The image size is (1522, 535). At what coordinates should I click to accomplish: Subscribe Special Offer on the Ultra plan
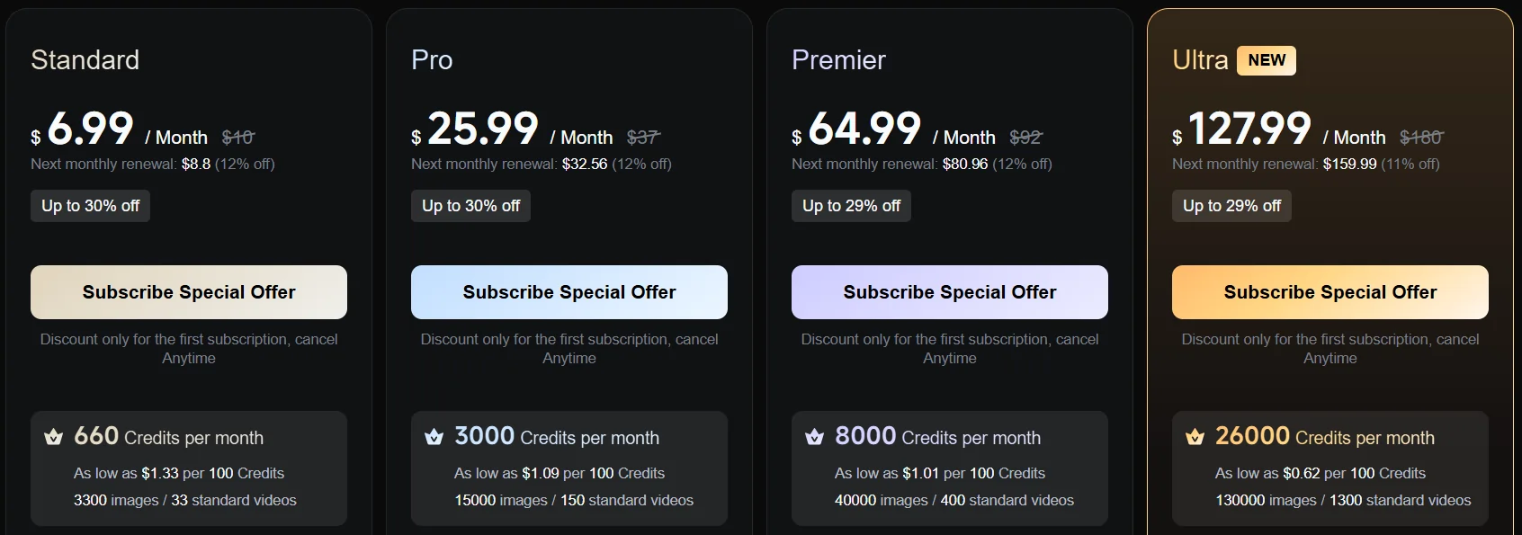pyautogui.click(x=1330, y=292)
